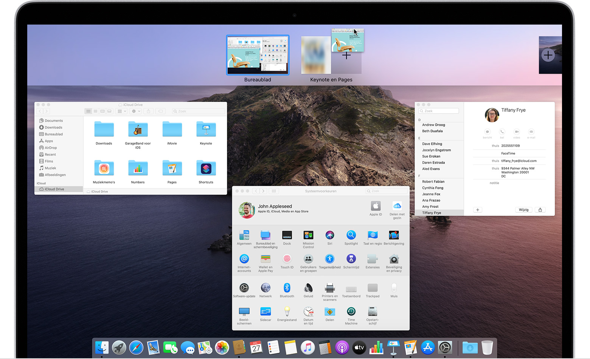Open the GarageBand voor iOS folder

[x=138, y=130]
